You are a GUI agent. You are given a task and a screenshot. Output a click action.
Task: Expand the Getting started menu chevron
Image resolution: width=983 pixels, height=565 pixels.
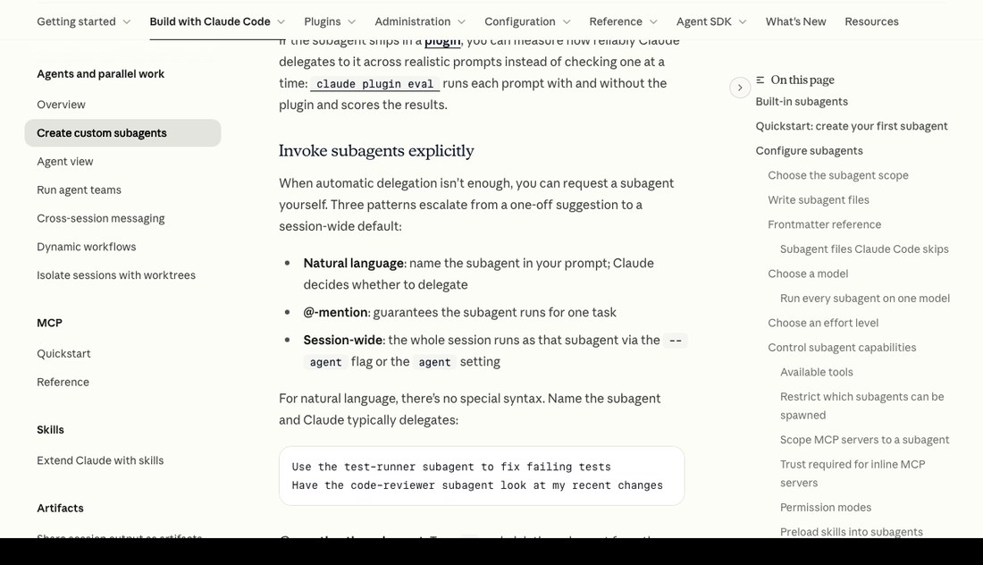127,22
